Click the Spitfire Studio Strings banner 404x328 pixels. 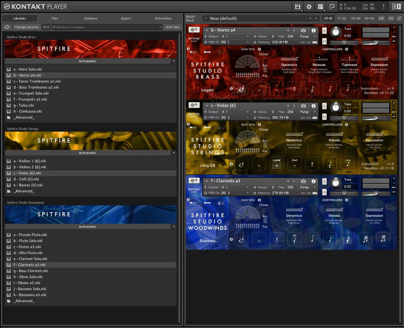pyautogui.click(x=90, y=141)
